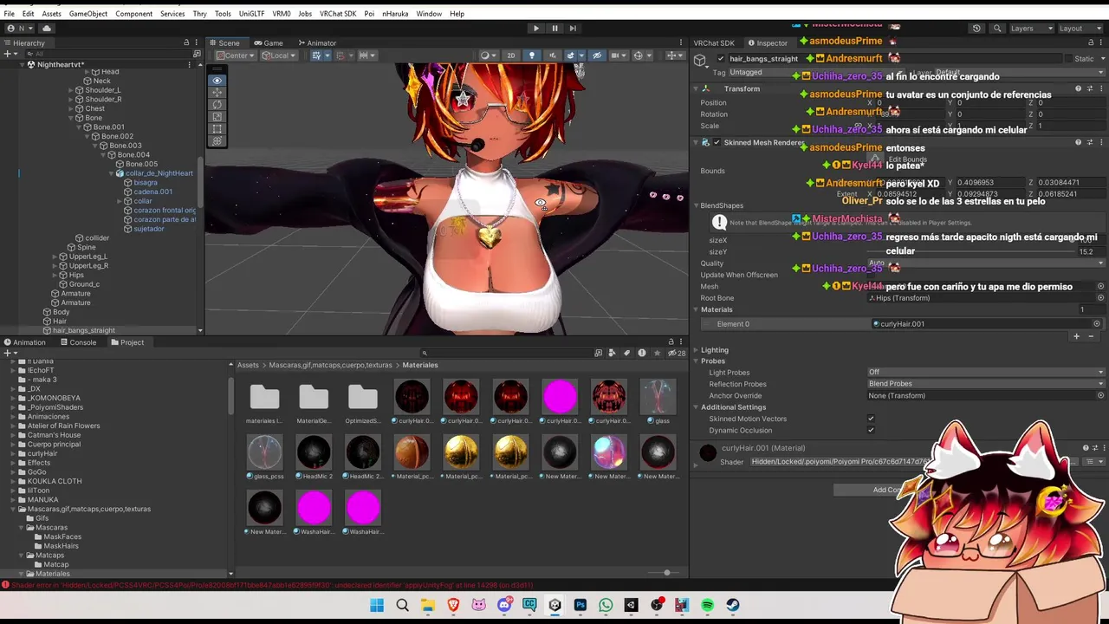Switch to the Console tab
This screenshot has width=1109, height=624.
(78, 342)
